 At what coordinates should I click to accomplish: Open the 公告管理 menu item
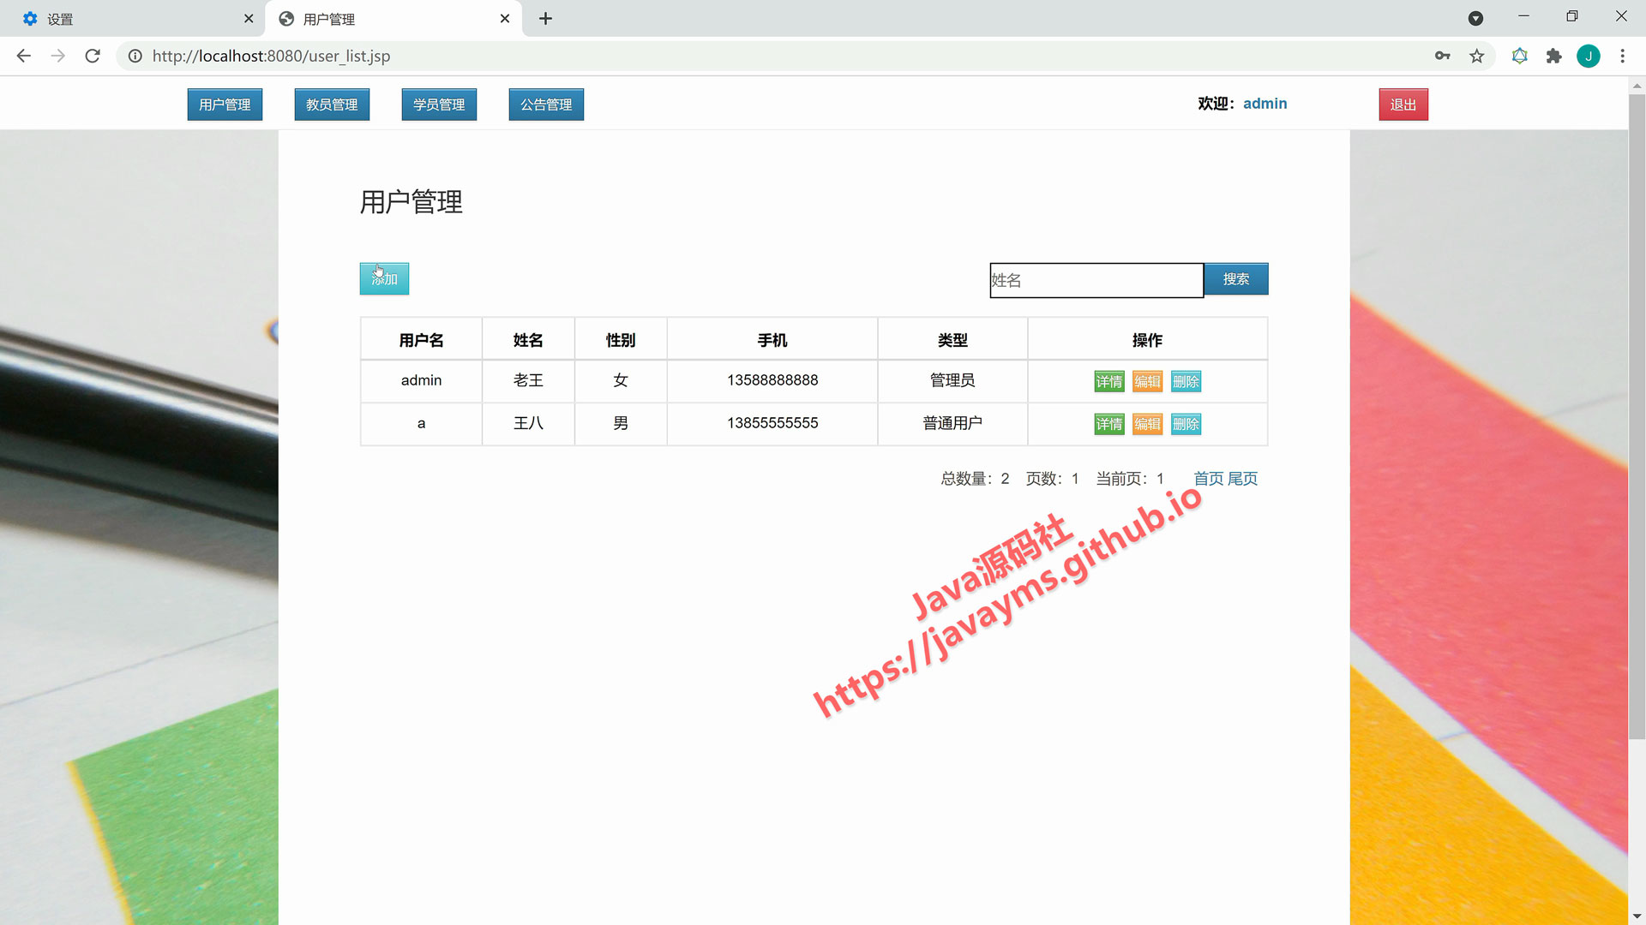[x=546, y=104]
